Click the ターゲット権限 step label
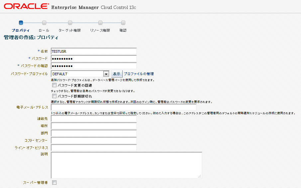 (69, 30)
